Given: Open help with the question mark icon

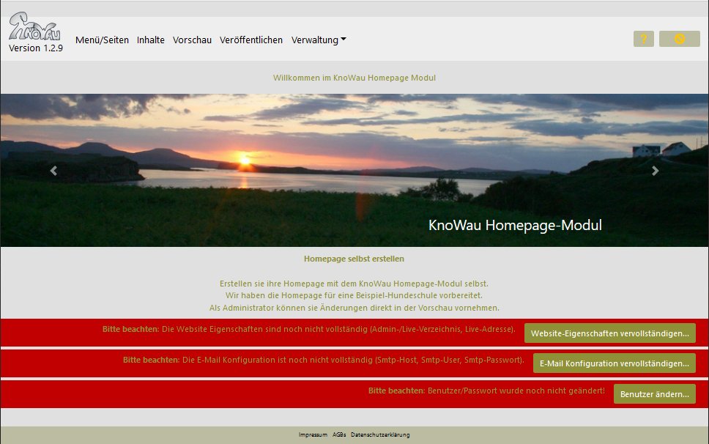Looking at the screenshot, I should (x=643, y=39).
